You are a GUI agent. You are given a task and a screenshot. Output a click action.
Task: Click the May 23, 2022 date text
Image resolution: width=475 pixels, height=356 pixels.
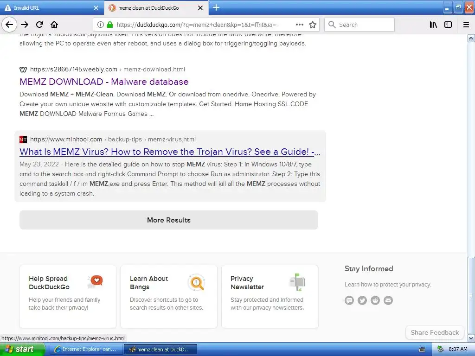coord(39,165)
